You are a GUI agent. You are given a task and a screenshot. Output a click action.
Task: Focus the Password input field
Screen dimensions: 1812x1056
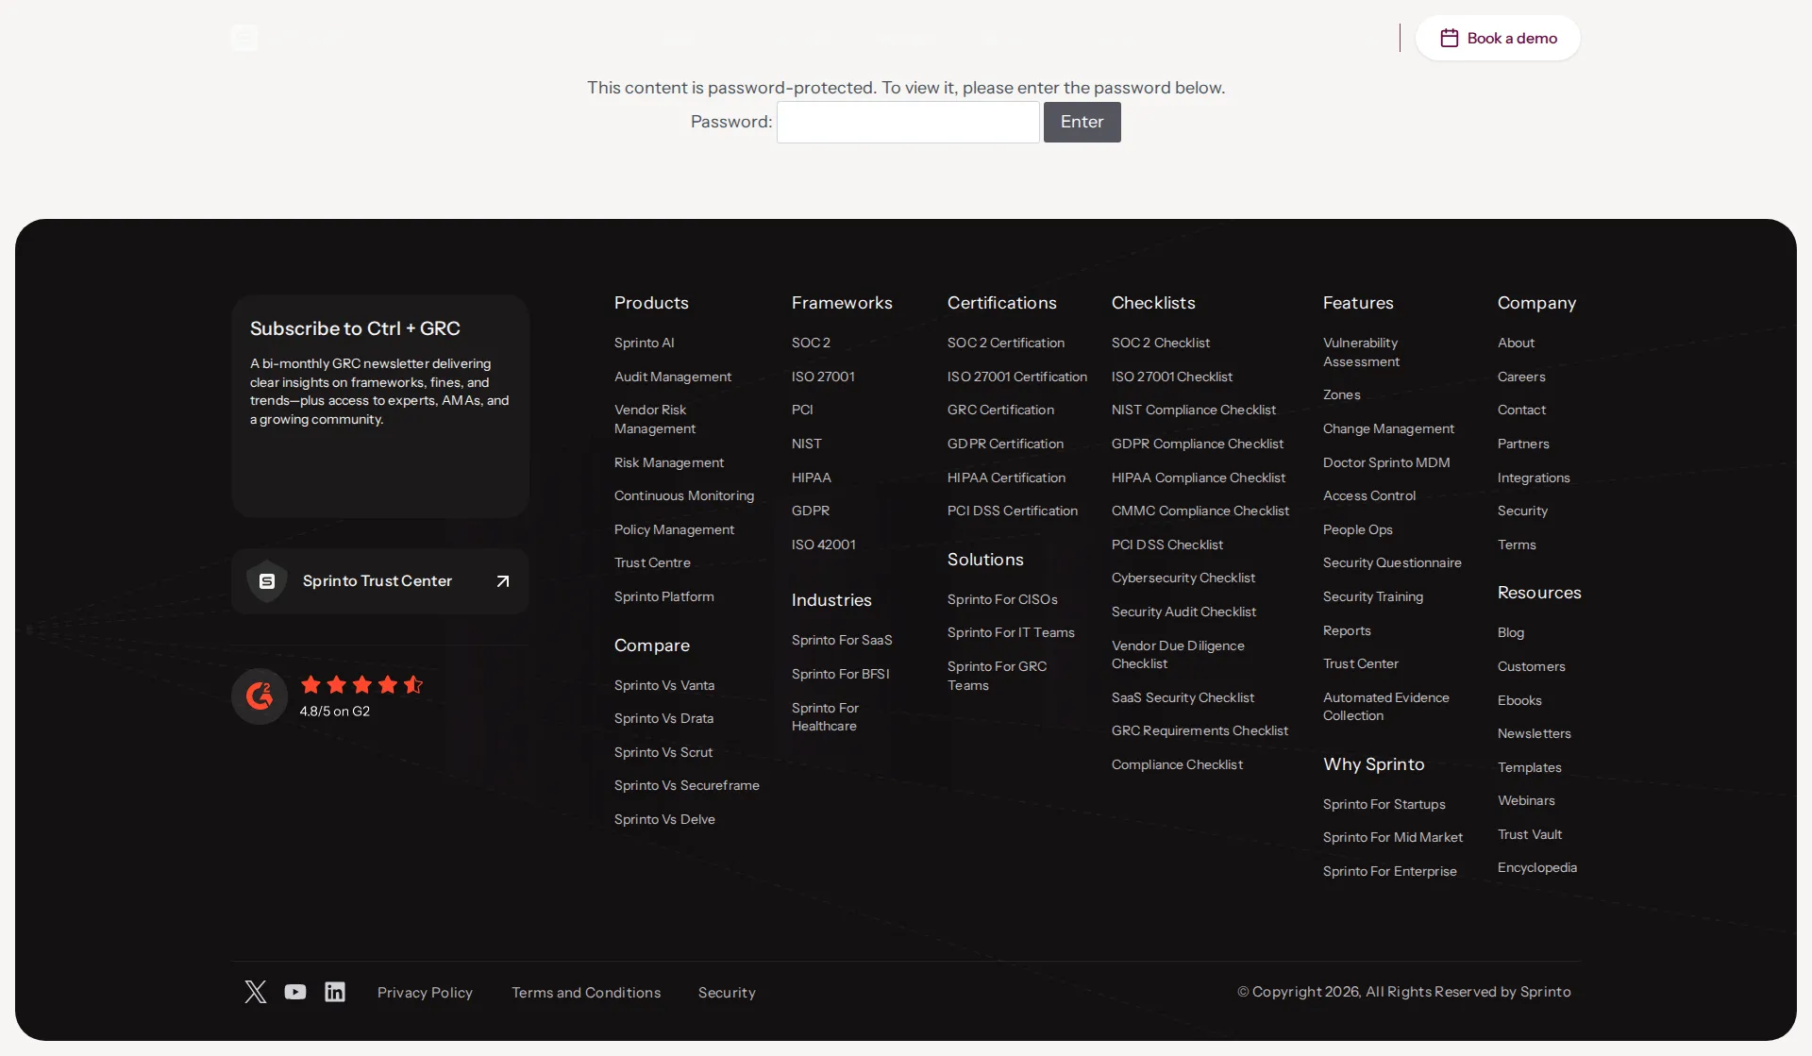point(908,122)
